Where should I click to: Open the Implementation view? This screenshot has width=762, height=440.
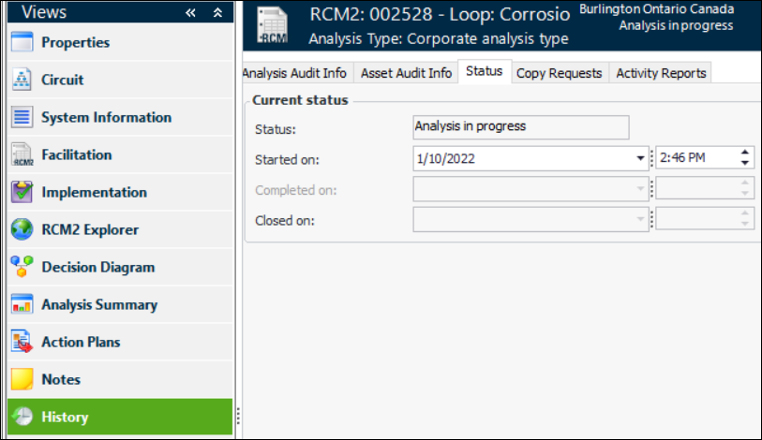120,192
